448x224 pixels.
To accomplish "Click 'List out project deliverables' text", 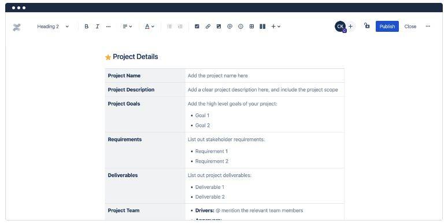I will click(x=220, y=175).
